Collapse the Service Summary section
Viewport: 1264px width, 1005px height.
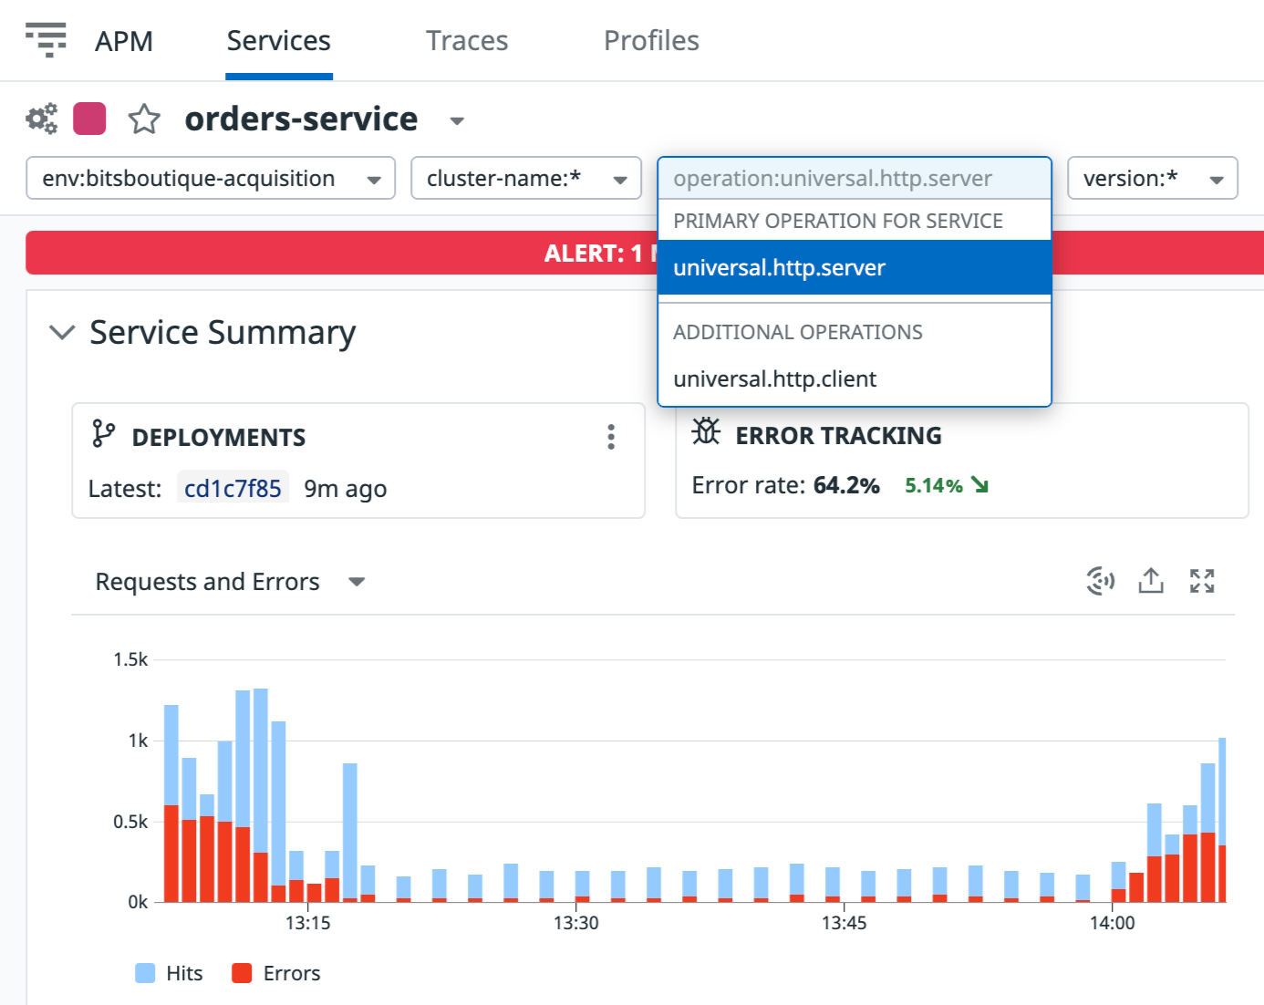click(x=61, y=332)
